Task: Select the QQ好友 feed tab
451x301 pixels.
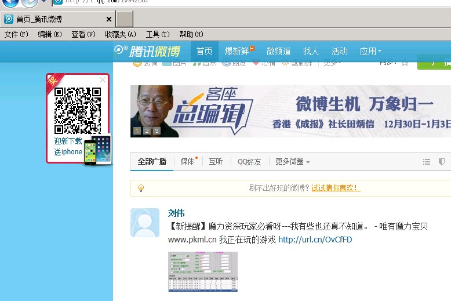Action: pos(249,162)
